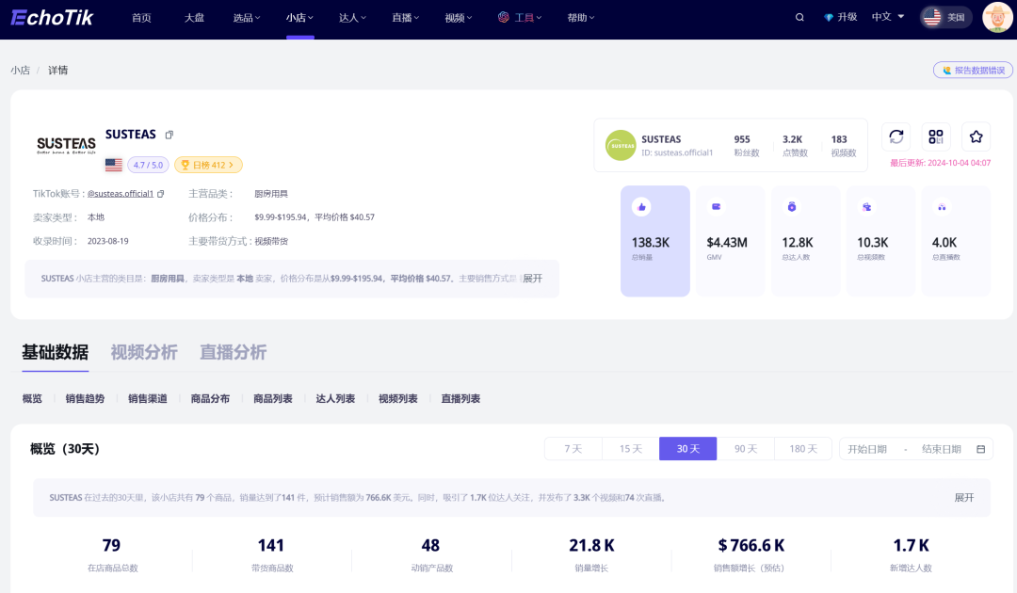Expand the 达人 navigation menu

[352, 18]
